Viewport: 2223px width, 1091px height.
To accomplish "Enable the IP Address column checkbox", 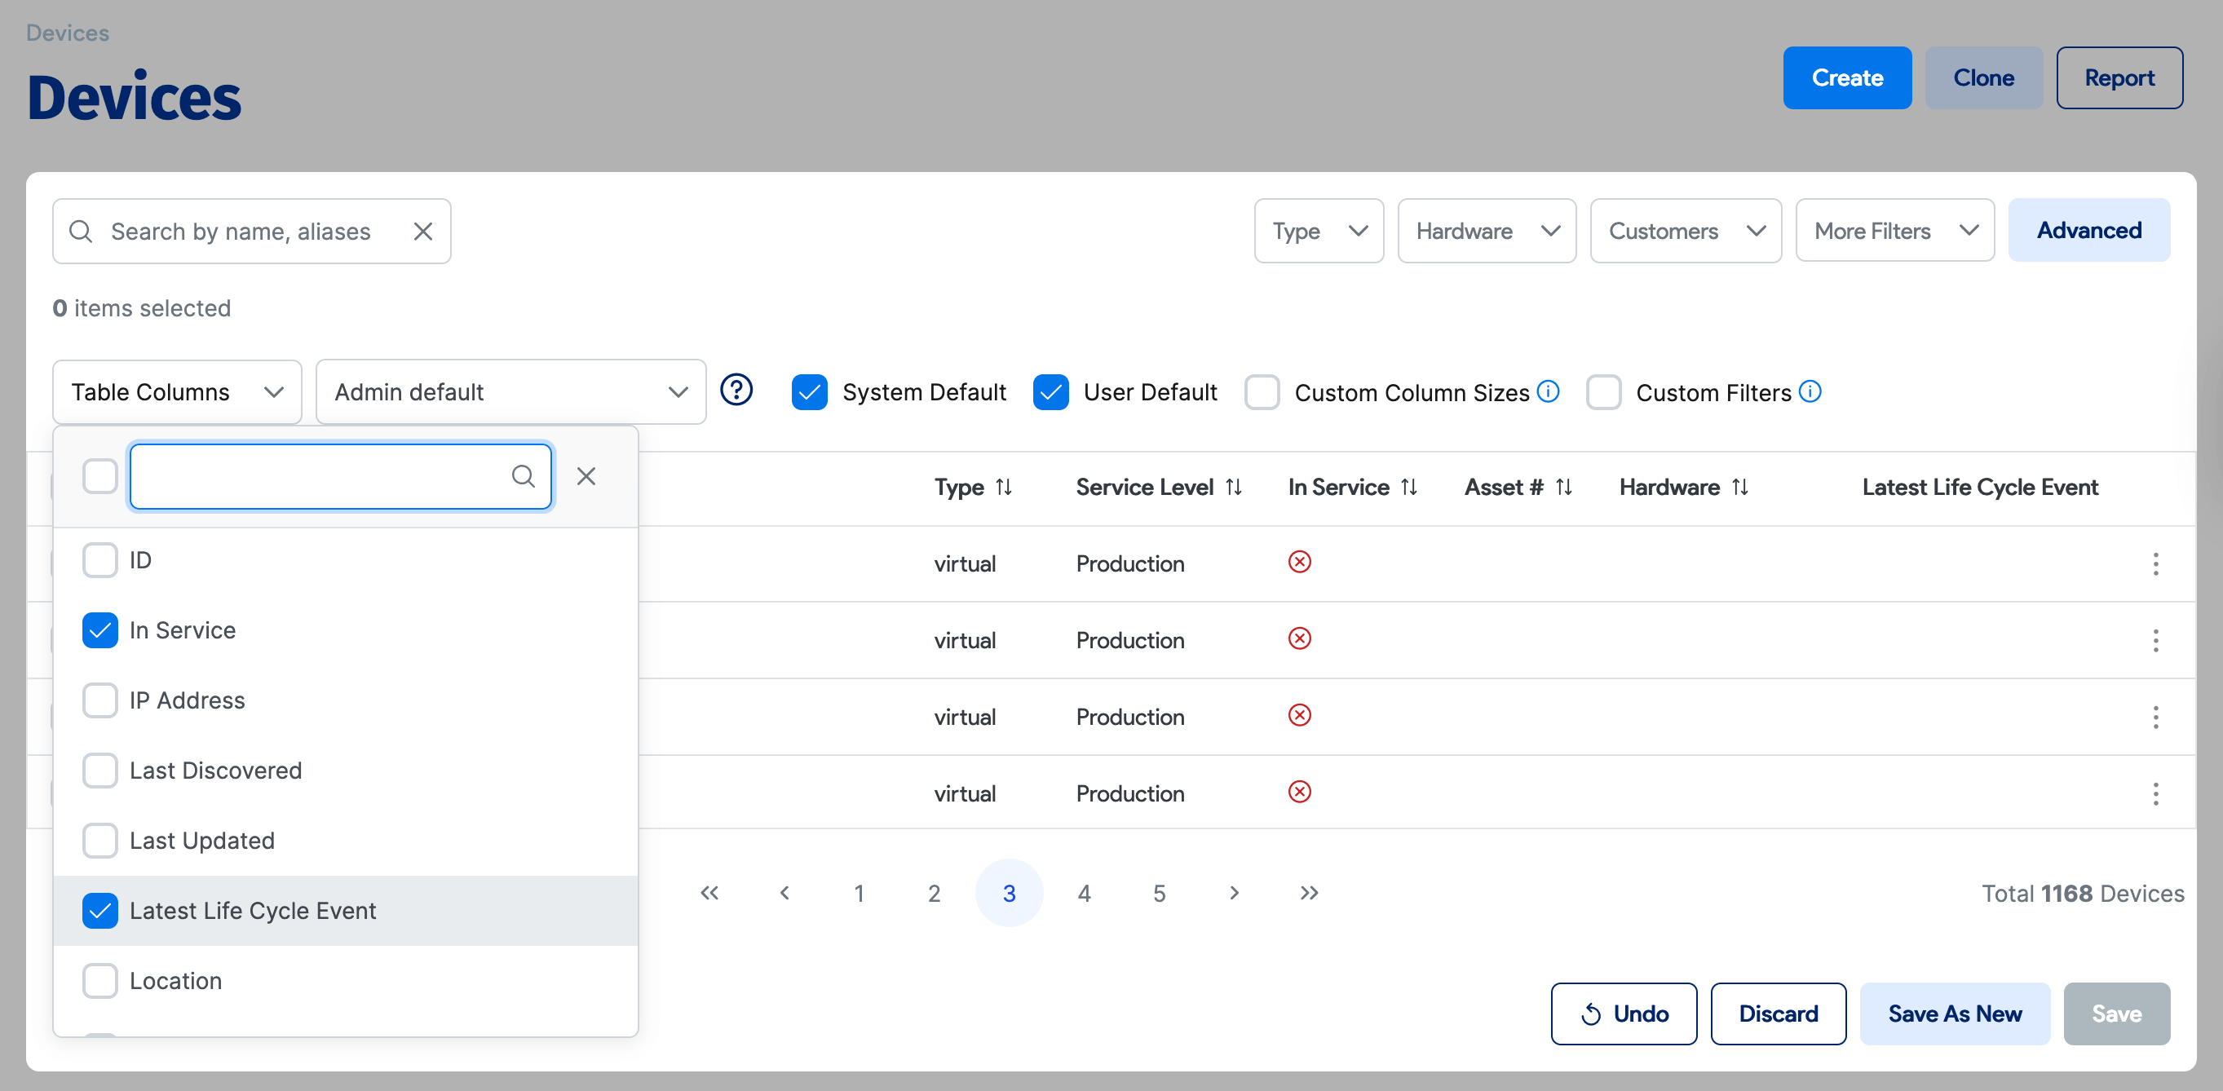I will 100,700.
